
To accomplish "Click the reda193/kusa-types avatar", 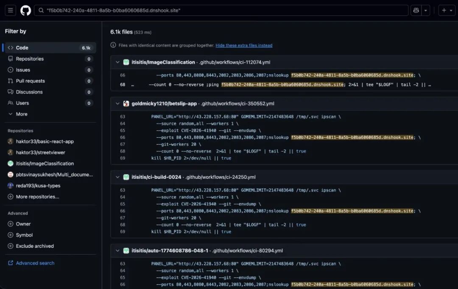I will point(11,186).
